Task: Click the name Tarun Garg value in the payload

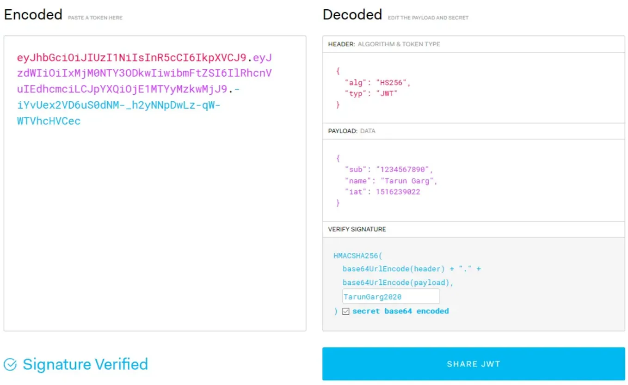Action: tap(409, 181)
